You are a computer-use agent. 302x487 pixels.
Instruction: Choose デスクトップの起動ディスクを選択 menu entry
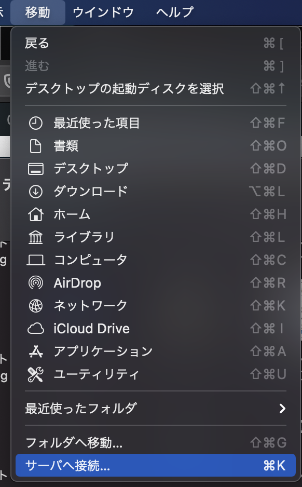pos(156,88)
